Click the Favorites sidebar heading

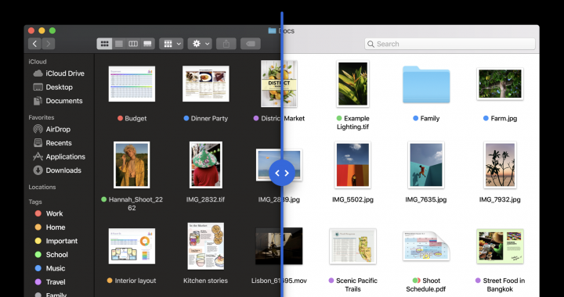pos(42,117)
